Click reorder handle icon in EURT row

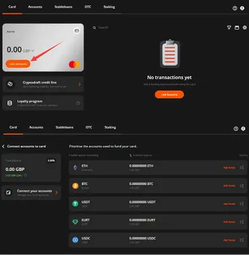pyautogui.click(x=242, y=222)
